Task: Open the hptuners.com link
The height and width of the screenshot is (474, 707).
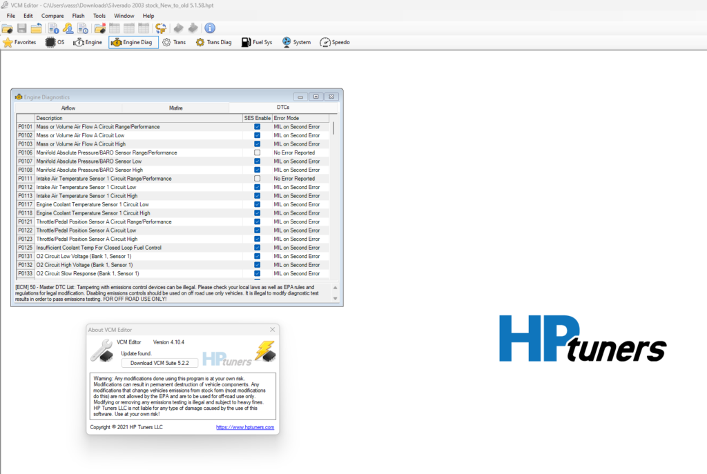Action: 245,427
